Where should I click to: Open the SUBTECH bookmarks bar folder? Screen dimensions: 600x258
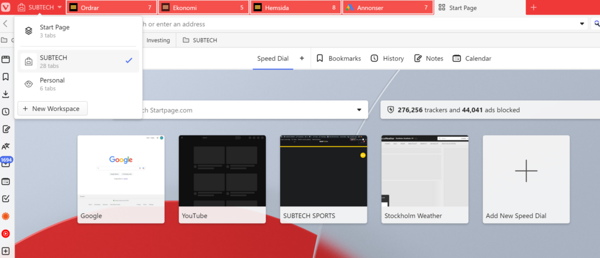tap(200, 40)
